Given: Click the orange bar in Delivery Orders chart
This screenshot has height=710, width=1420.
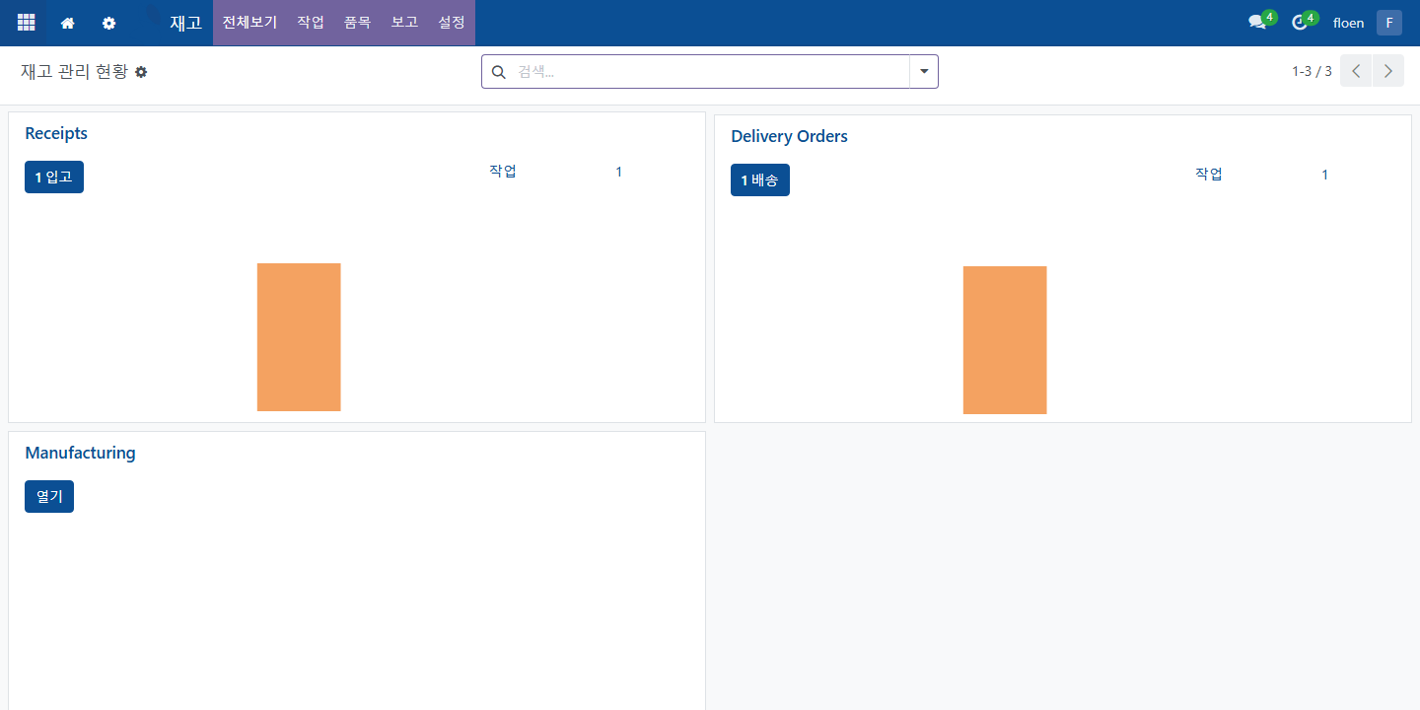Looking at the screenshot, I should pos(1005,340).
